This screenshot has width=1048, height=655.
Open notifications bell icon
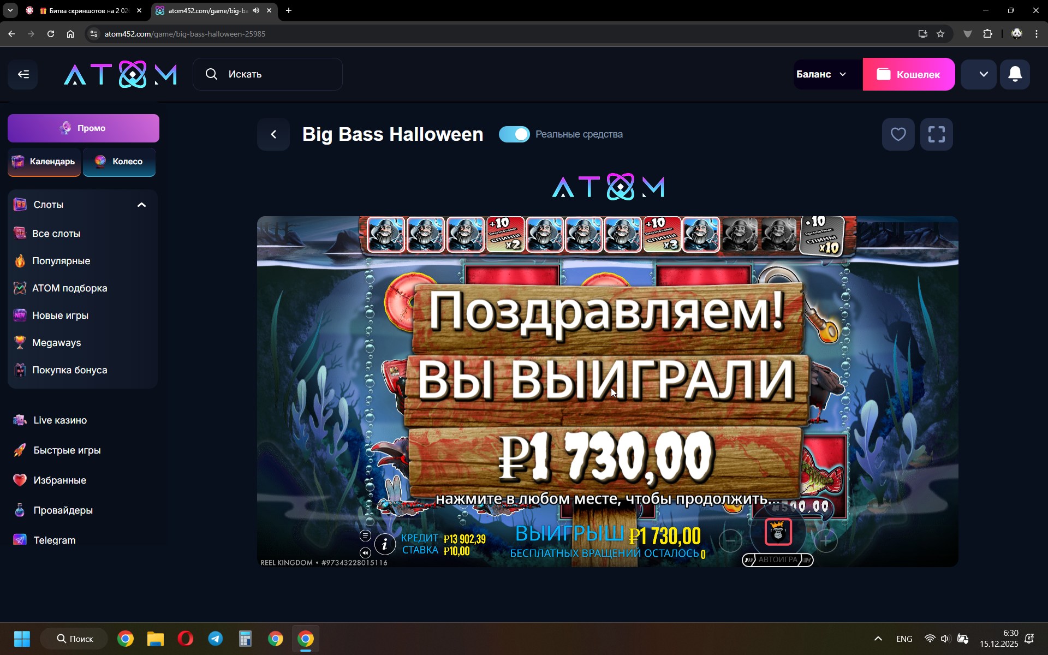[1015, 74]
